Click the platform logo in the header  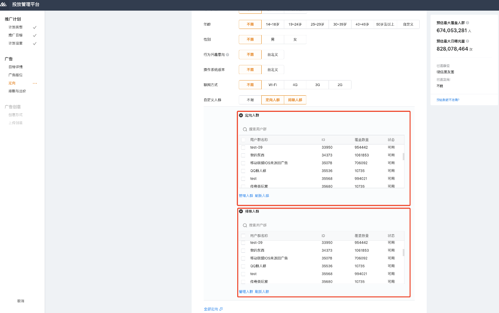point(3,4)
